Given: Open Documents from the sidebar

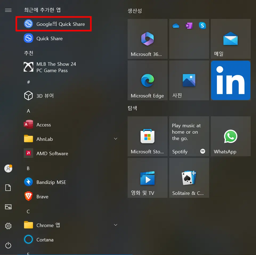Looking at the screenshot, I should [x=8, y=188].
